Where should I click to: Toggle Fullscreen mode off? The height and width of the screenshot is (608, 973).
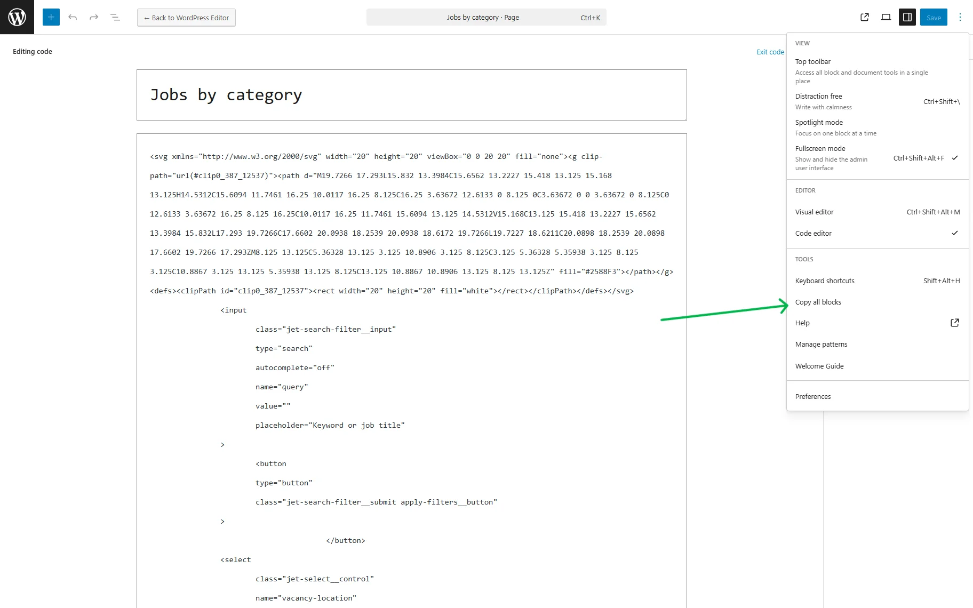[878, 158]
